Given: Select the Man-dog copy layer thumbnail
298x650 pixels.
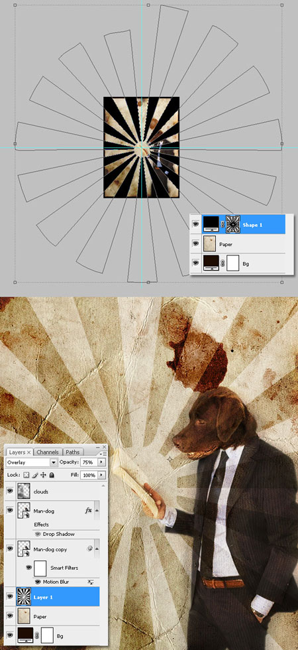Looking at the screenshot, I should [24, 549].
